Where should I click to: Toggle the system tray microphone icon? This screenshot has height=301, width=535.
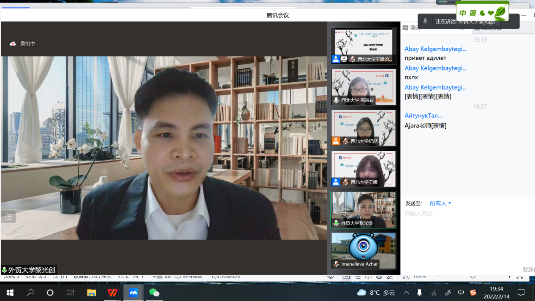[419, 293]
